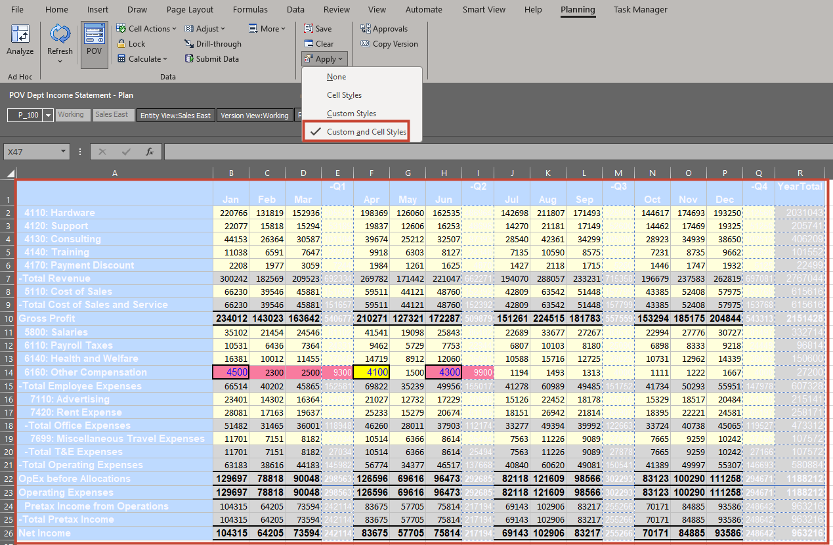Click the Planning ribbon tab
833x545 pixels.
tap(578, 10)
